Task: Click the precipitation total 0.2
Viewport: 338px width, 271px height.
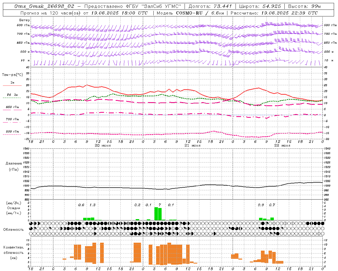Action: click(137, 205)
